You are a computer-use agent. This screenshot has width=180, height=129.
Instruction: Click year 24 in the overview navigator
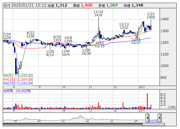[136, 121]
